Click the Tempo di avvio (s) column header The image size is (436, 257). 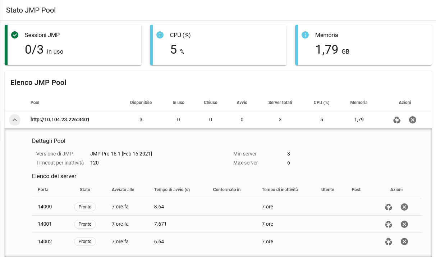(x=172, y=190)
